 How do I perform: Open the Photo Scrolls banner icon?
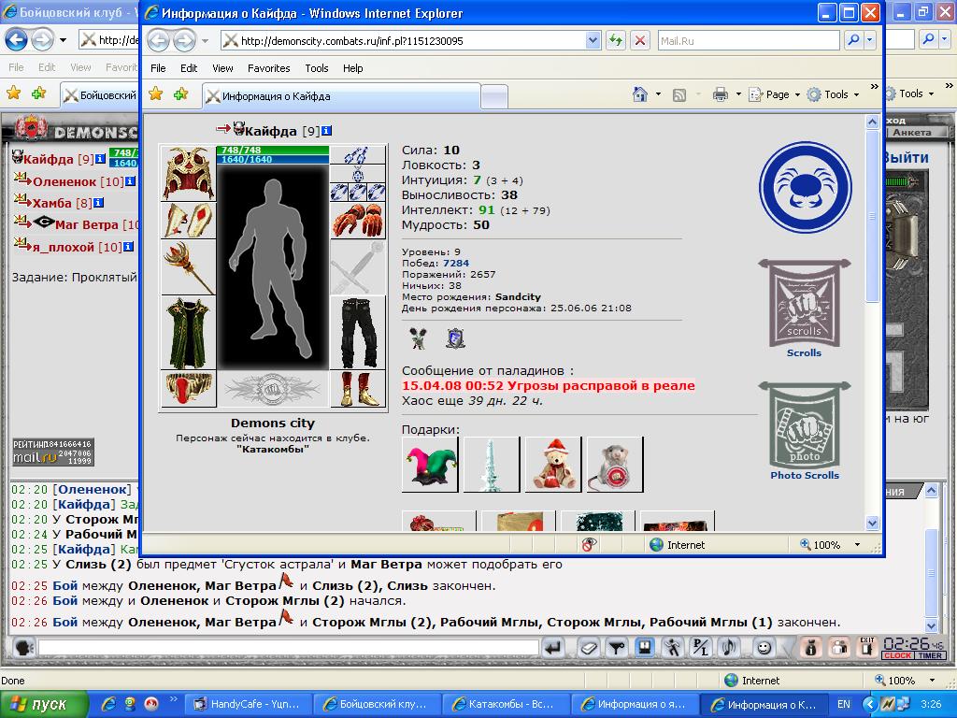804,431
